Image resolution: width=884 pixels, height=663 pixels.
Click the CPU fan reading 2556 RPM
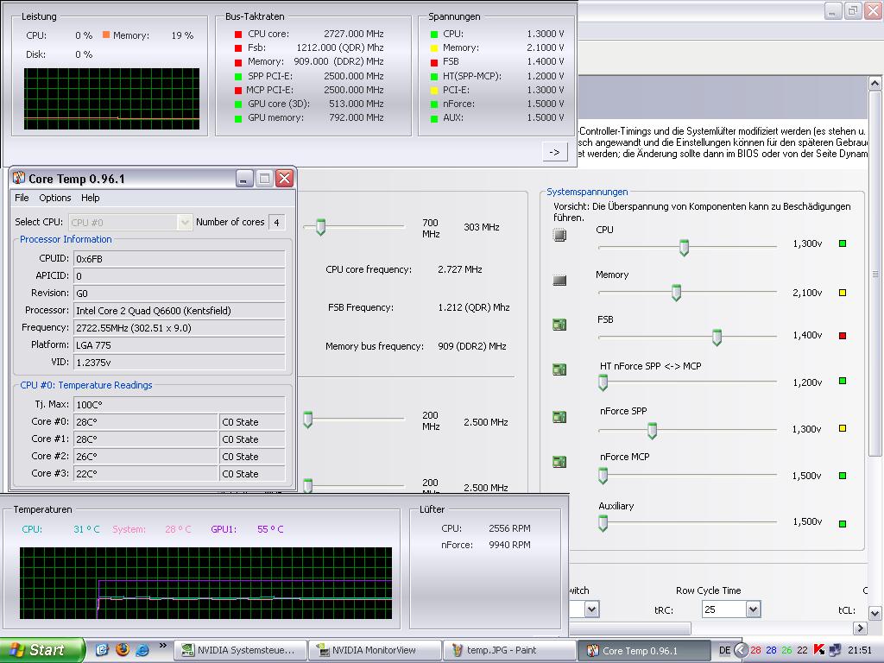(x=509, y=529)
